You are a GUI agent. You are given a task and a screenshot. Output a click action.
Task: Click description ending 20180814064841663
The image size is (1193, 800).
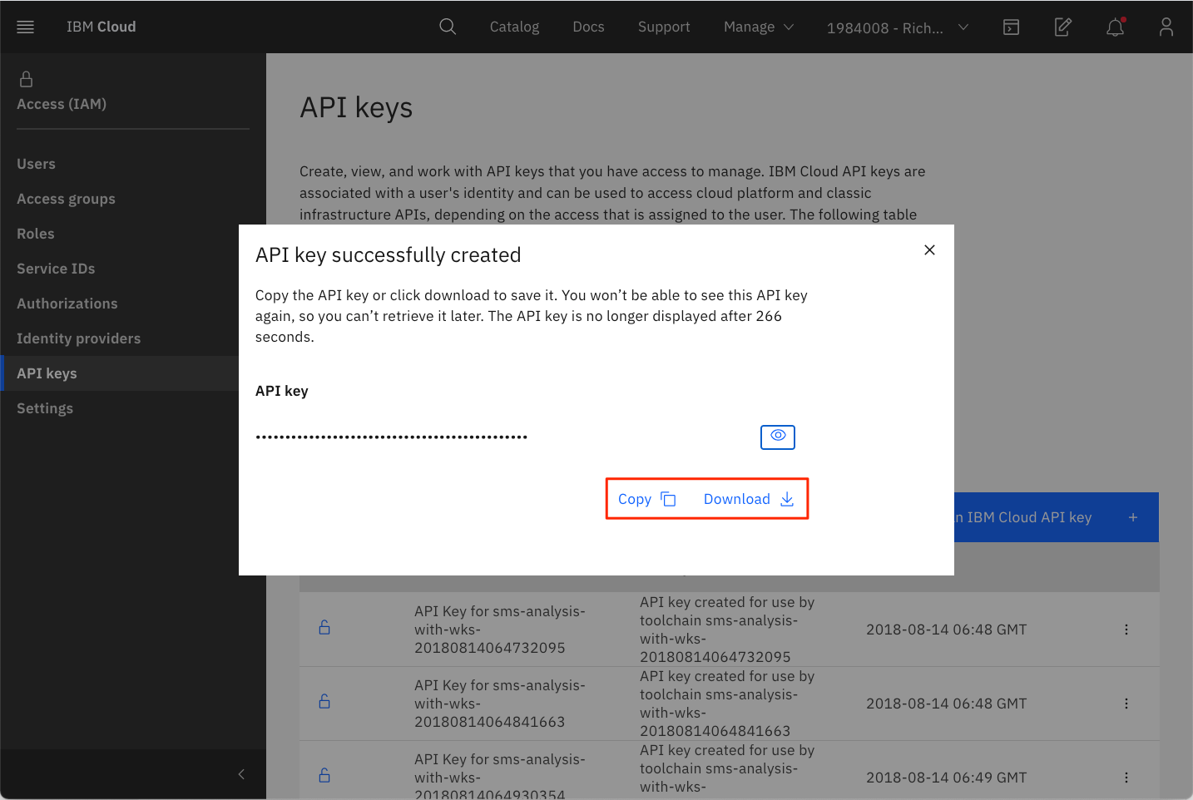click(727, 704)
